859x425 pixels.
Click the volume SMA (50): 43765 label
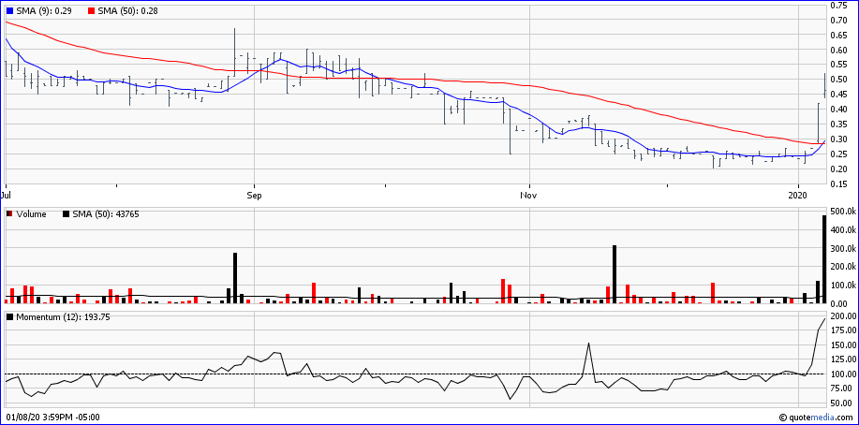coord(106,214)
